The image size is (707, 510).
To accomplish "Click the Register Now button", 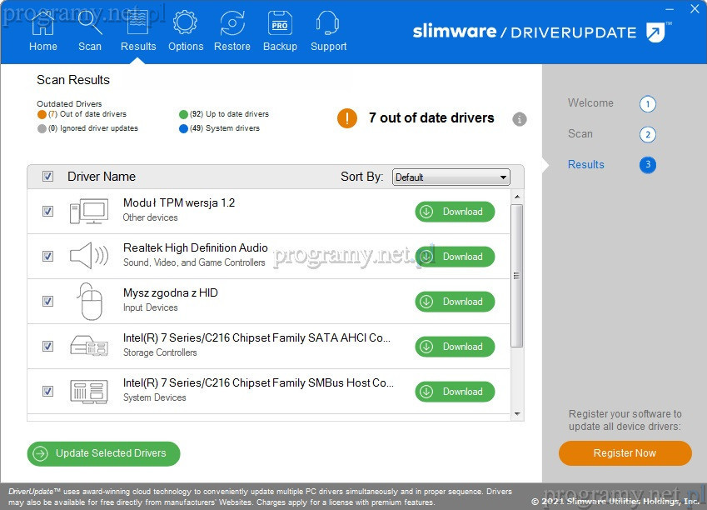I will click(x=625, y=453).
